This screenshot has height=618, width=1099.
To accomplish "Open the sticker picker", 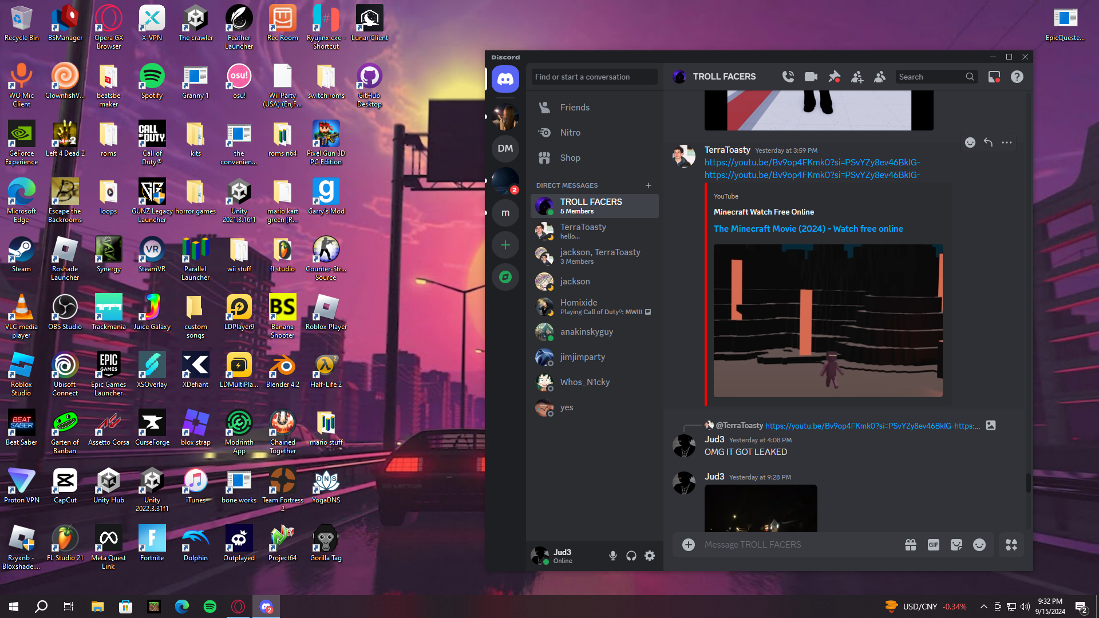I will [x=956, y=545].
